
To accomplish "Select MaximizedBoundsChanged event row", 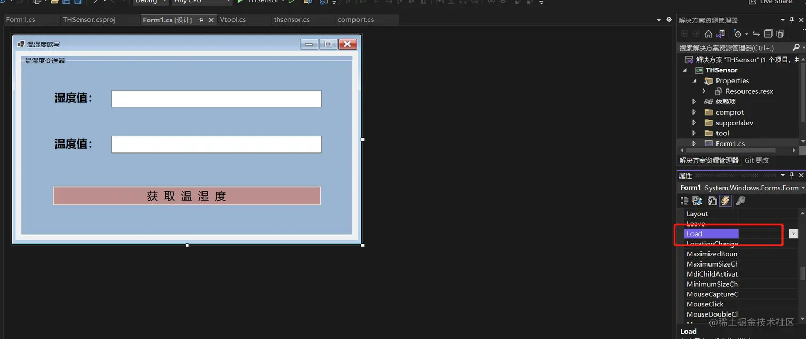I will point(741,254).
